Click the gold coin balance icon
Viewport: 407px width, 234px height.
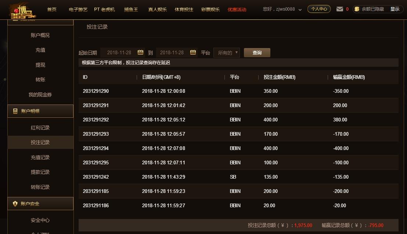point(357,9)
